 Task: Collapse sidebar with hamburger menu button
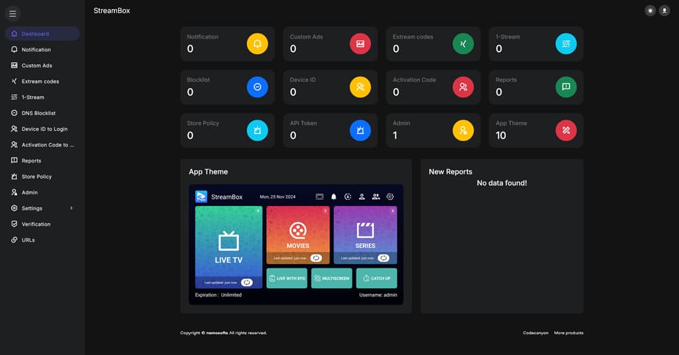(12, 14)
